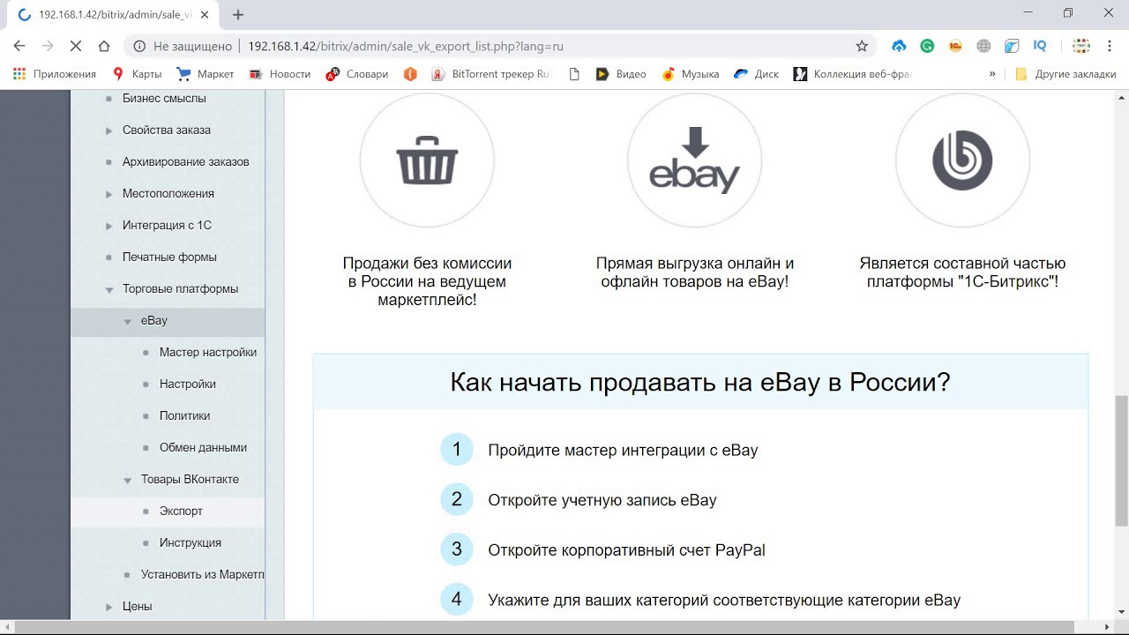Open Видео bookmark
The image size is (1129, 635).
point(621,74)
